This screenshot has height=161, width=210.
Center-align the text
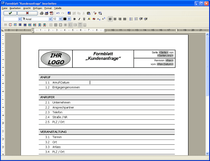tap(115, 19)
